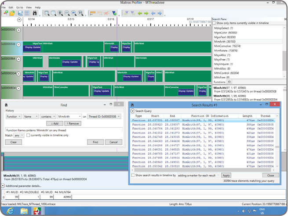The height and width of the screenshot is (216, 288).
Task: Collapse thread 0x00000508 row
Action: 18,45
